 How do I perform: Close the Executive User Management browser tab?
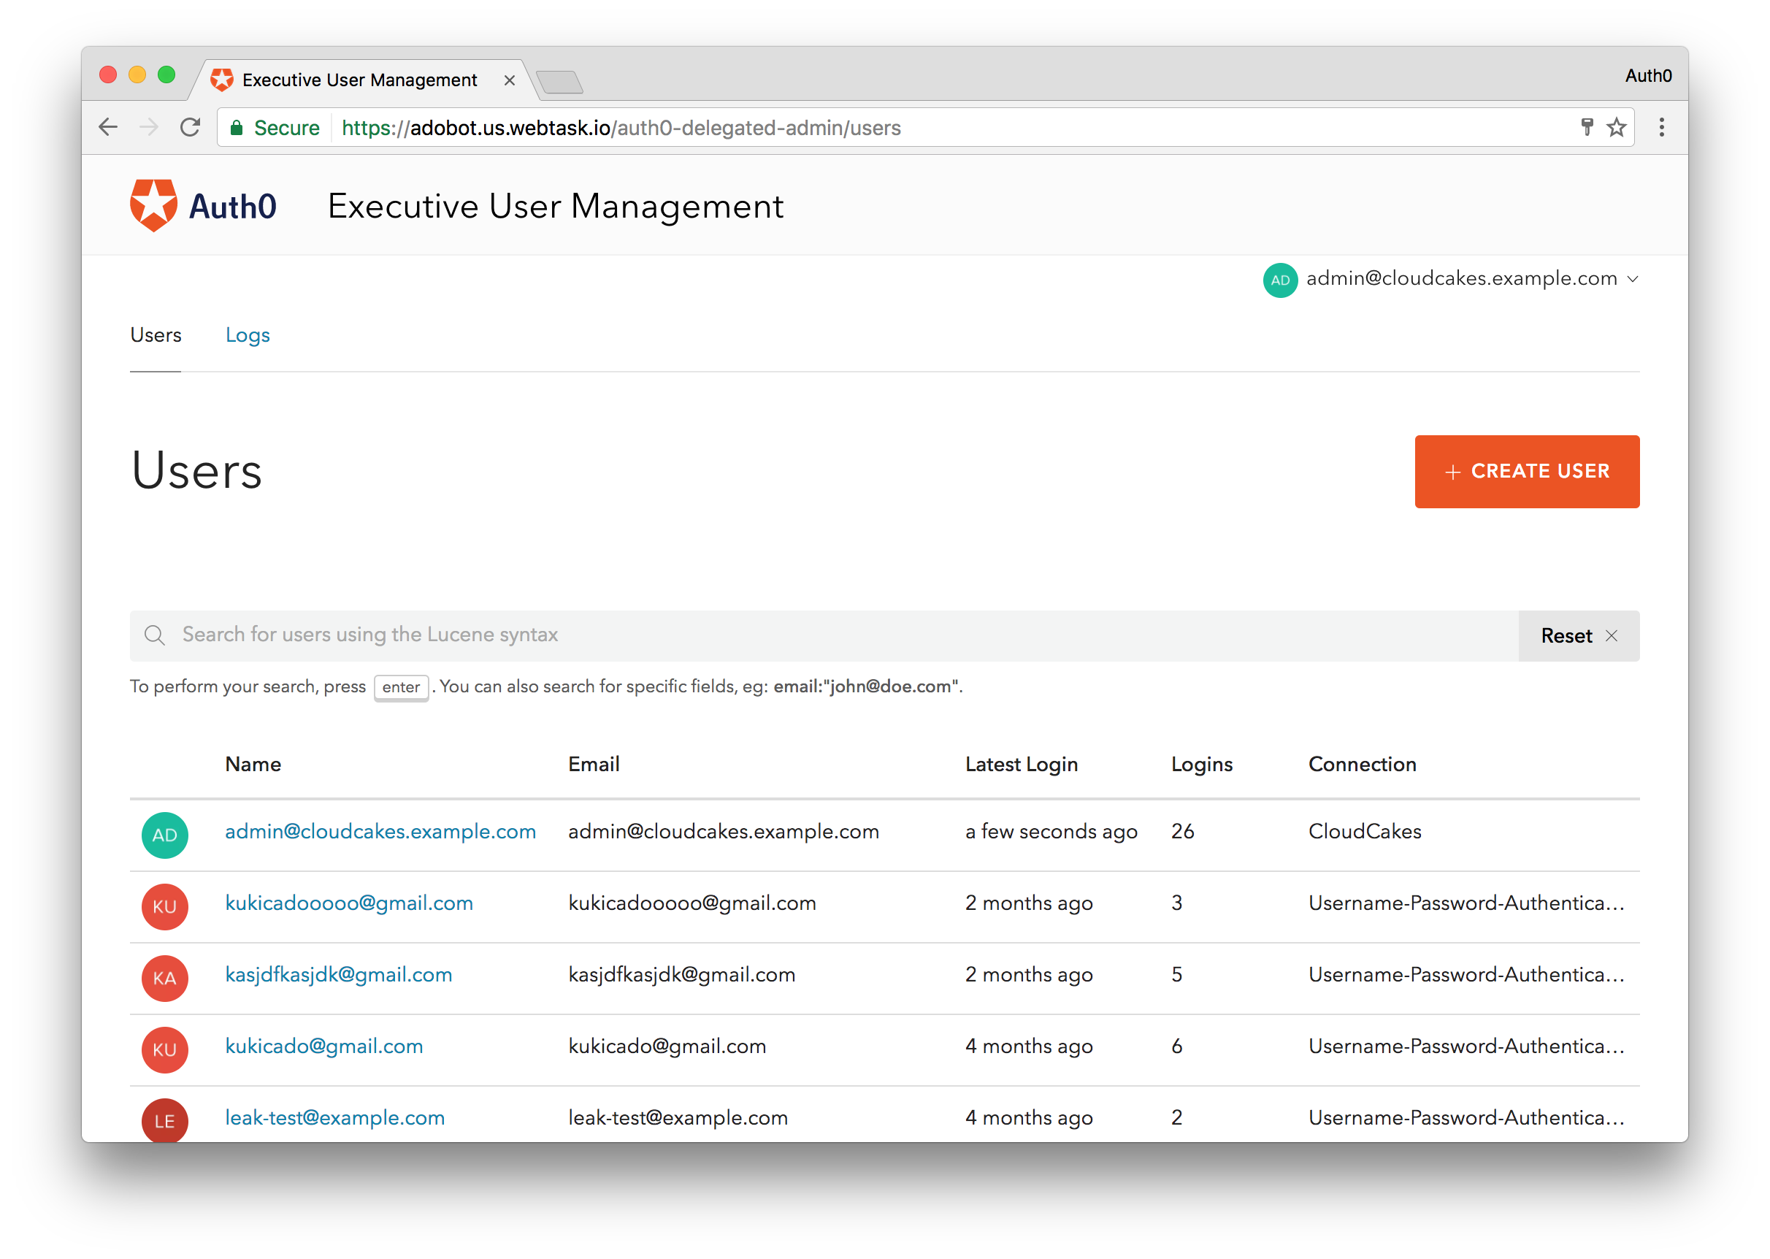pyautogui.click(x=509, y=80)
